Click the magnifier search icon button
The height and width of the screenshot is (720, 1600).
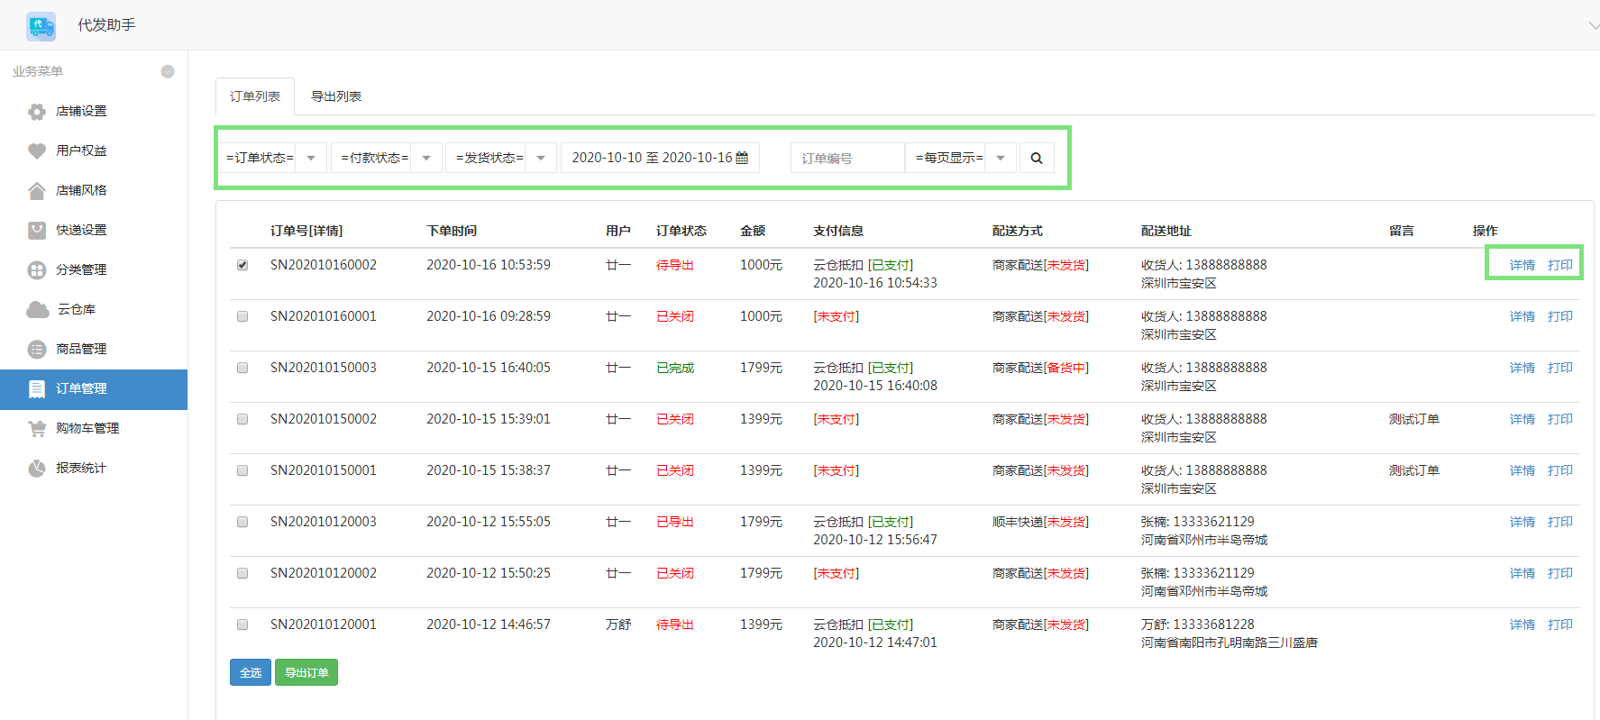(x=1037, y=158)
